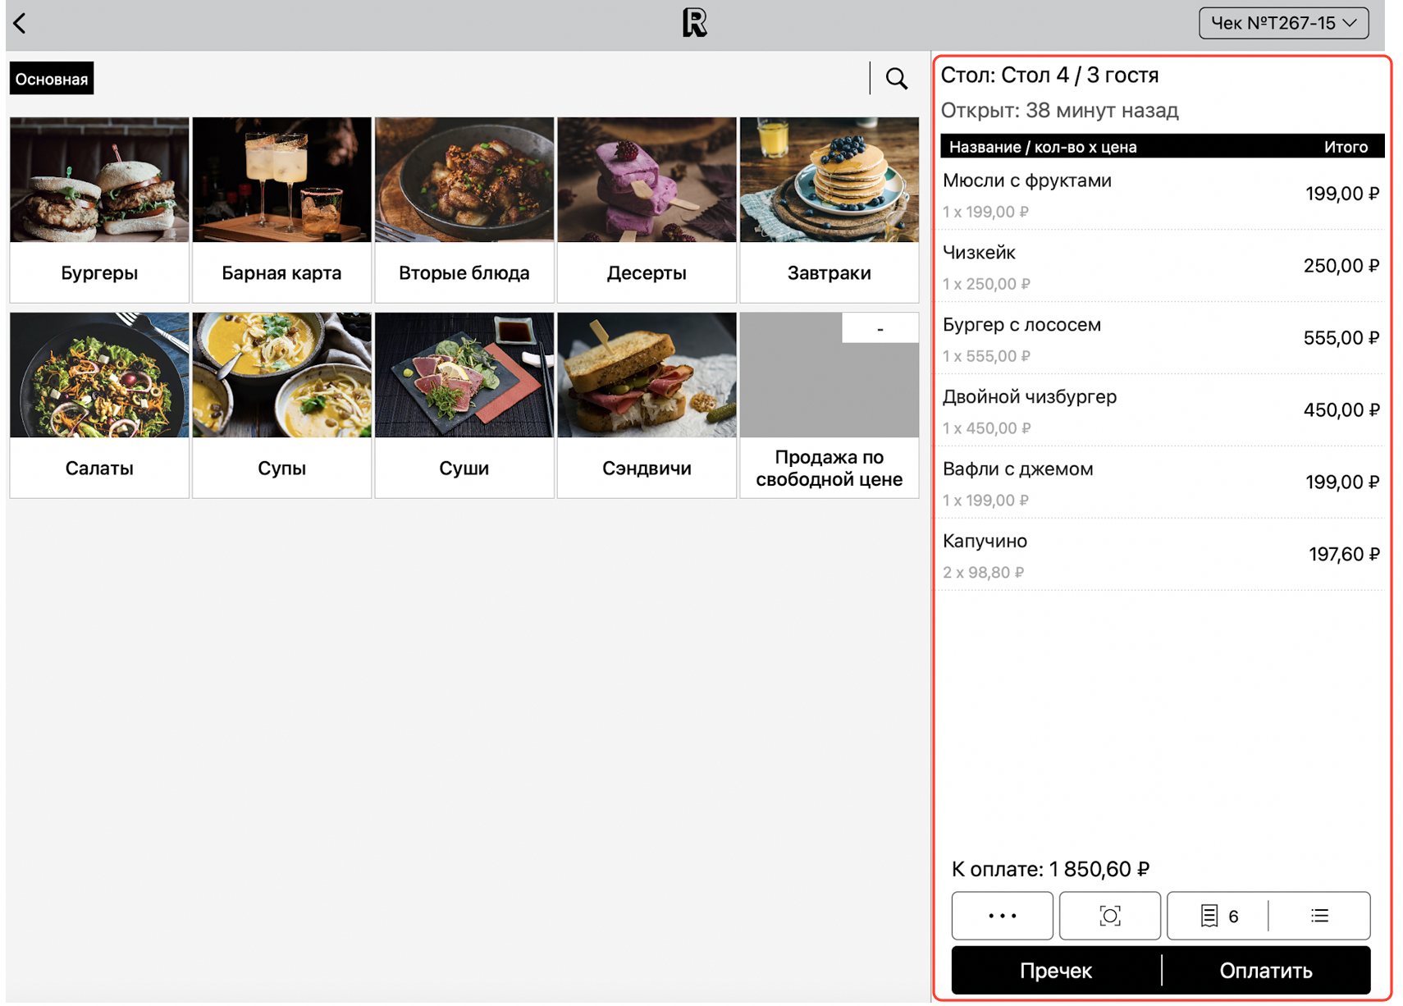
Task: Select the Суши category tile
Action: 464,405
